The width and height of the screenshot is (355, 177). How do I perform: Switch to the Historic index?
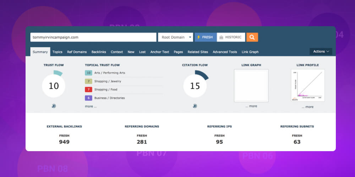tap(231, 37)
